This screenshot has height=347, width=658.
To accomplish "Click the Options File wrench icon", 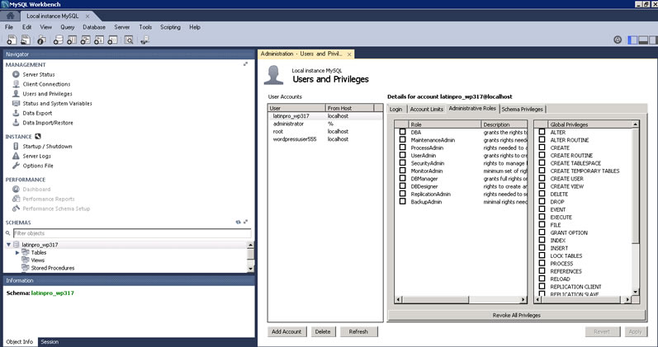I will pyautogui.click(x=16, y=166).
